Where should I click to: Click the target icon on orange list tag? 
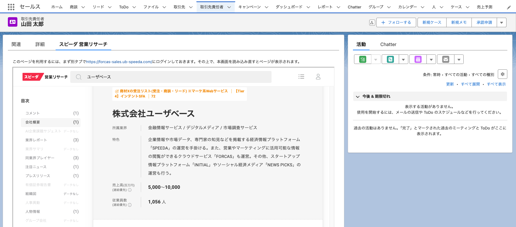coord(117,91)
